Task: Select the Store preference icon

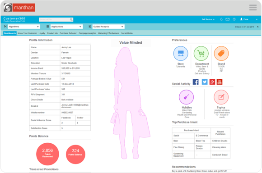Action: (181, 54)
